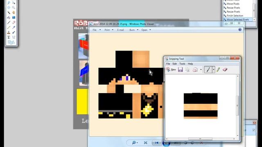Select the Paint Bucket tool in Paint.NET
The width and height of the screenshot is (262, 147).
[9, 18]
